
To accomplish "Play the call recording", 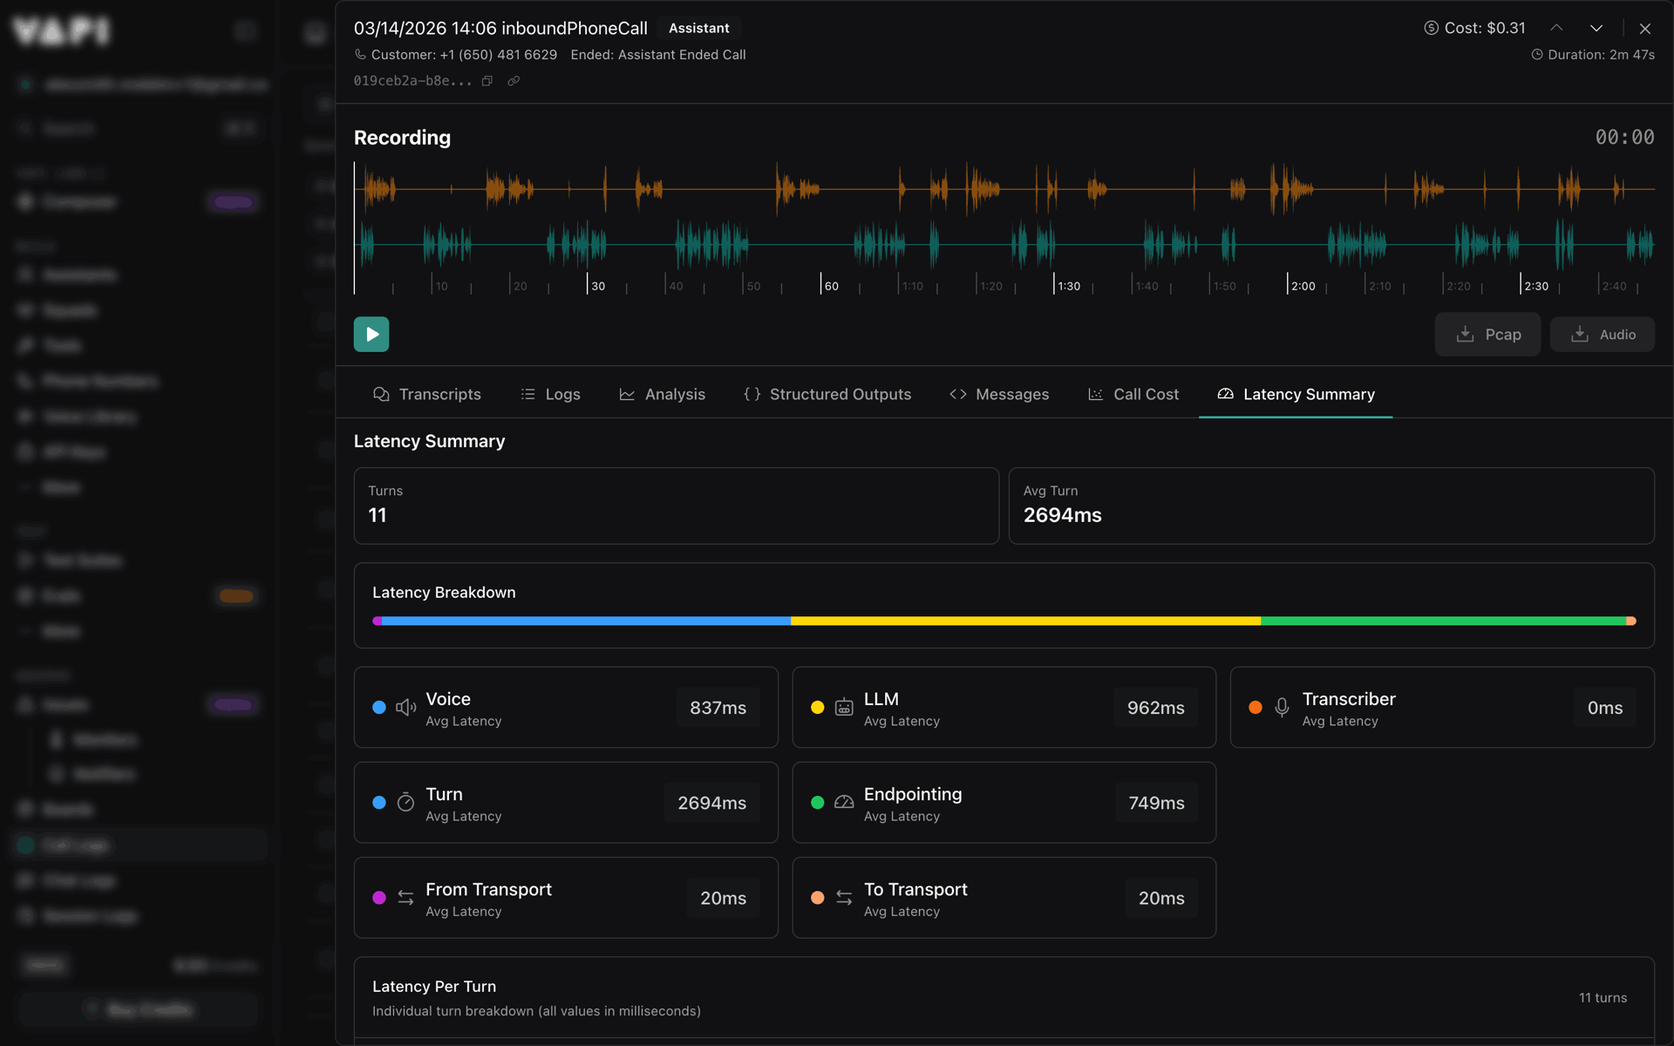I will [371, 334].
